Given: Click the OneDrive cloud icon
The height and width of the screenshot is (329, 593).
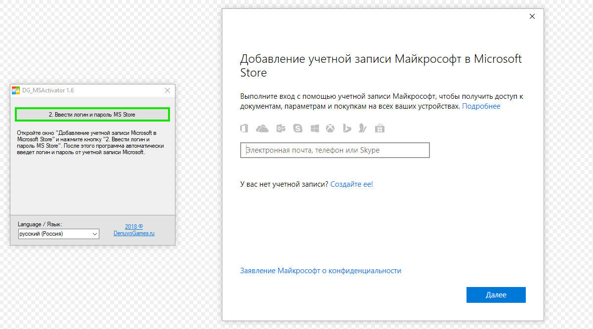Looking at the screenshot, I should click(x=262, y=128).
